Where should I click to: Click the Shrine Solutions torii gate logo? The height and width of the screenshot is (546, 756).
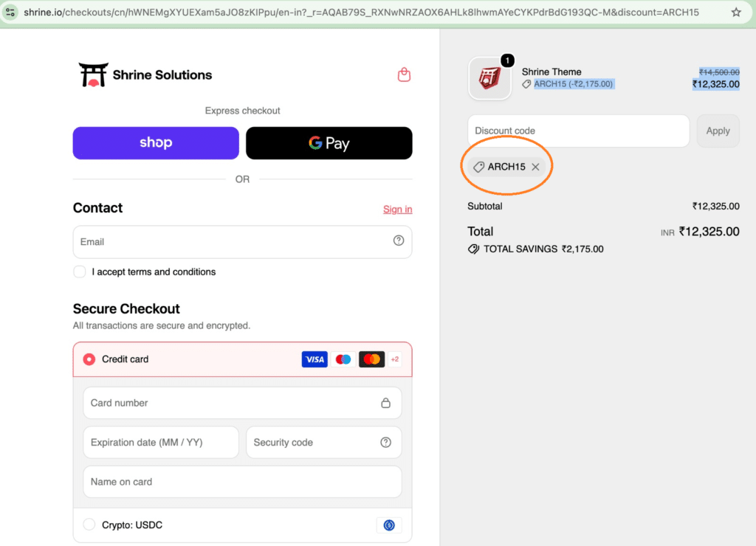click(x=94, y=75)
